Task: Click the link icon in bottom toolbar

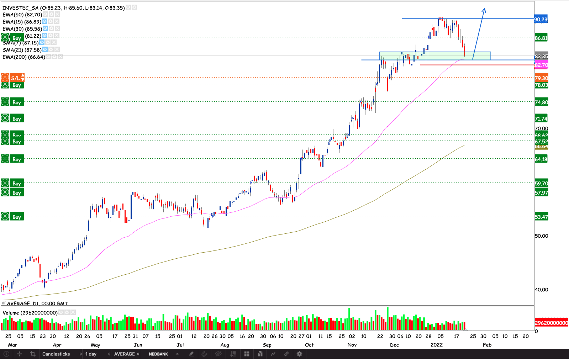Action: 286,354
